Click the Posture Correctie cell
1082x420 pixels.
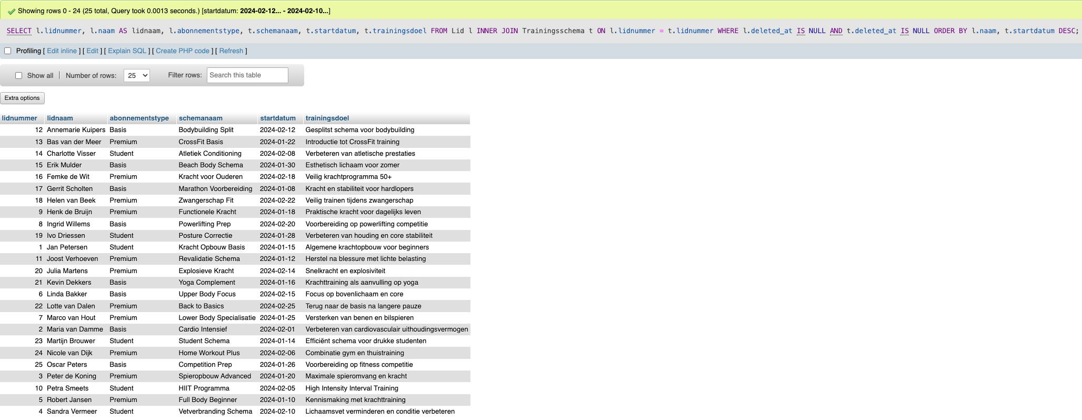point(217,236)
